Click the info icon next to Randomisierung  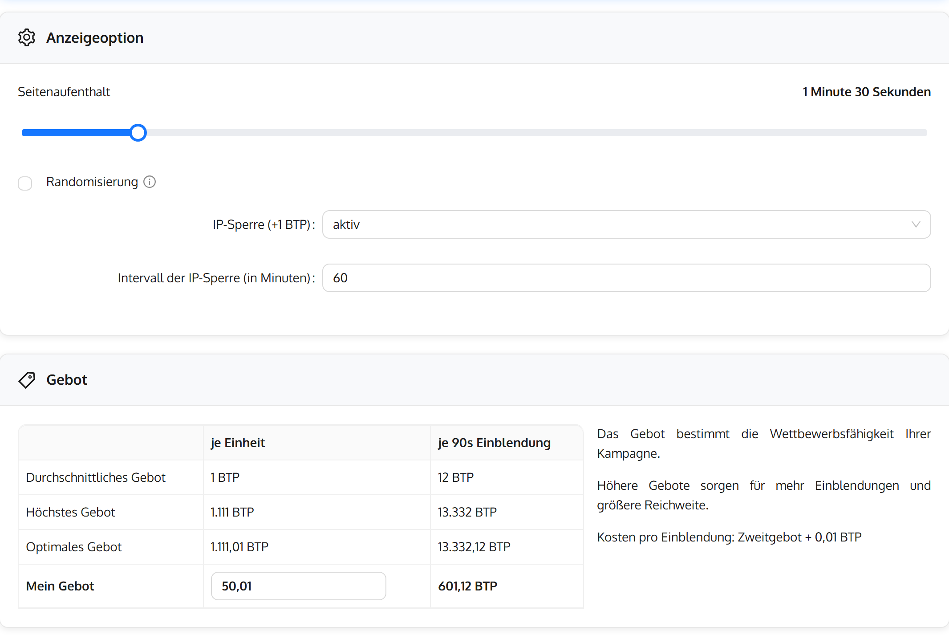click(150, 182)
